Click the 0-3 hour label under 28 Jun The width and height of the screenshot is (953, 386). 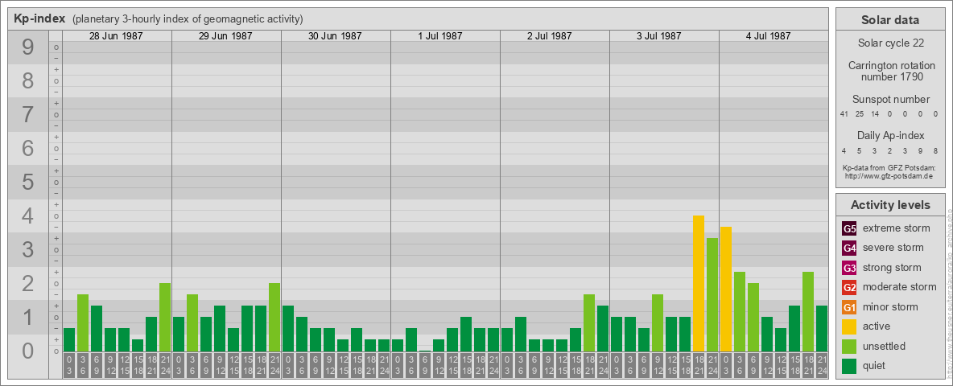(69, 365)
